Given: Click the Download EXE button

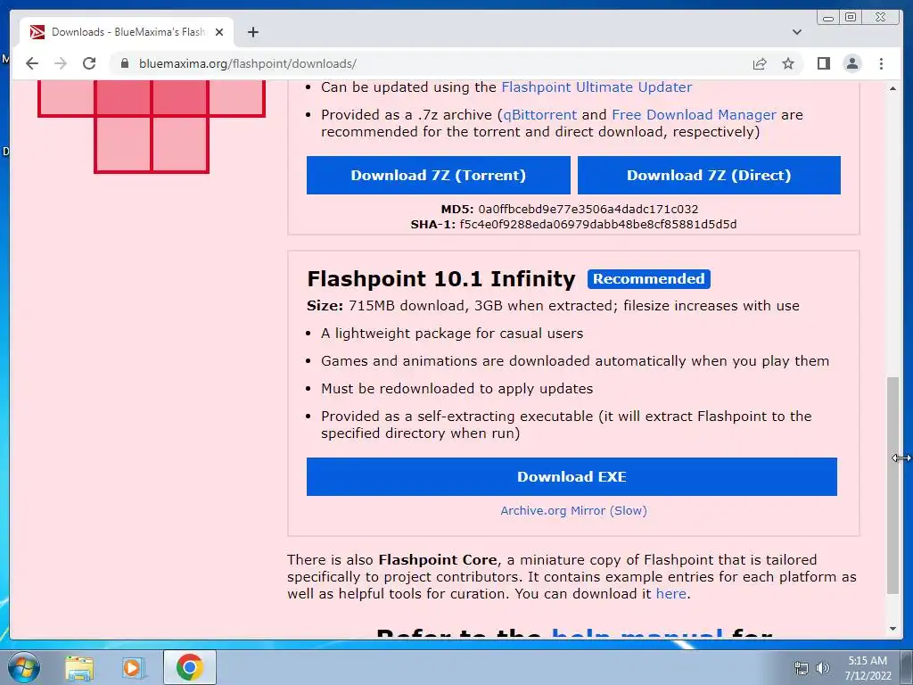Looking at the screenshot, I should click(572, 476).
